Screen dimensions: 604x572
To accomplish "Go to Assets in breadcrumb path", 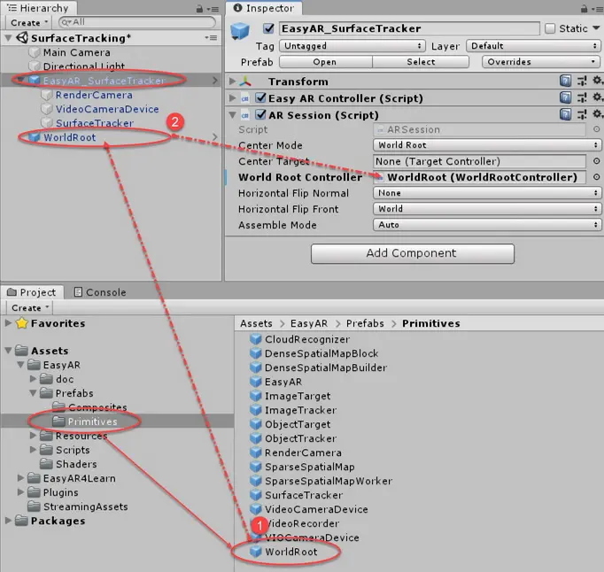I will point(256,323).
